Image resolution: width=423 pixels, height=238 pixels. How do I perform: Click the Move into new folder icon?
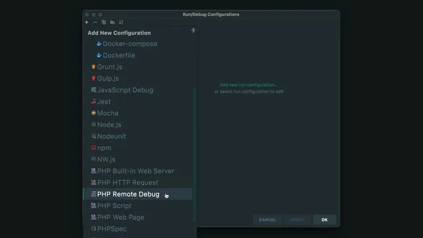coord(112,22)
